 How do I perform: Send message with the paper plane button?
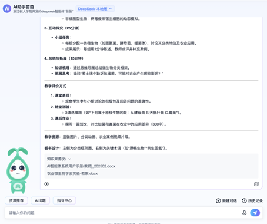pyautogui.click(x=255, y=213)
